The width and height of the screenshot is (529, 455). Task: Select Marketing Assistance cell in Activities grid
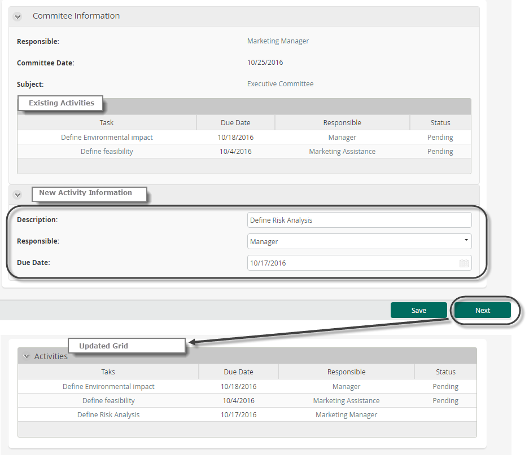point(346,401)
